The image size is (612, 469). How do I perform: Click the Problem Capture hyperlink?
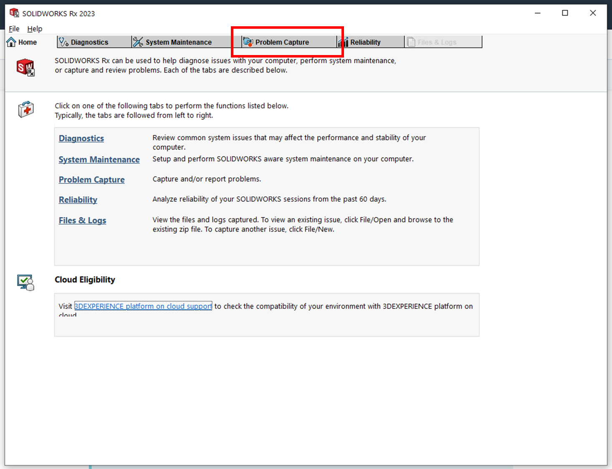tap(91, 180)
